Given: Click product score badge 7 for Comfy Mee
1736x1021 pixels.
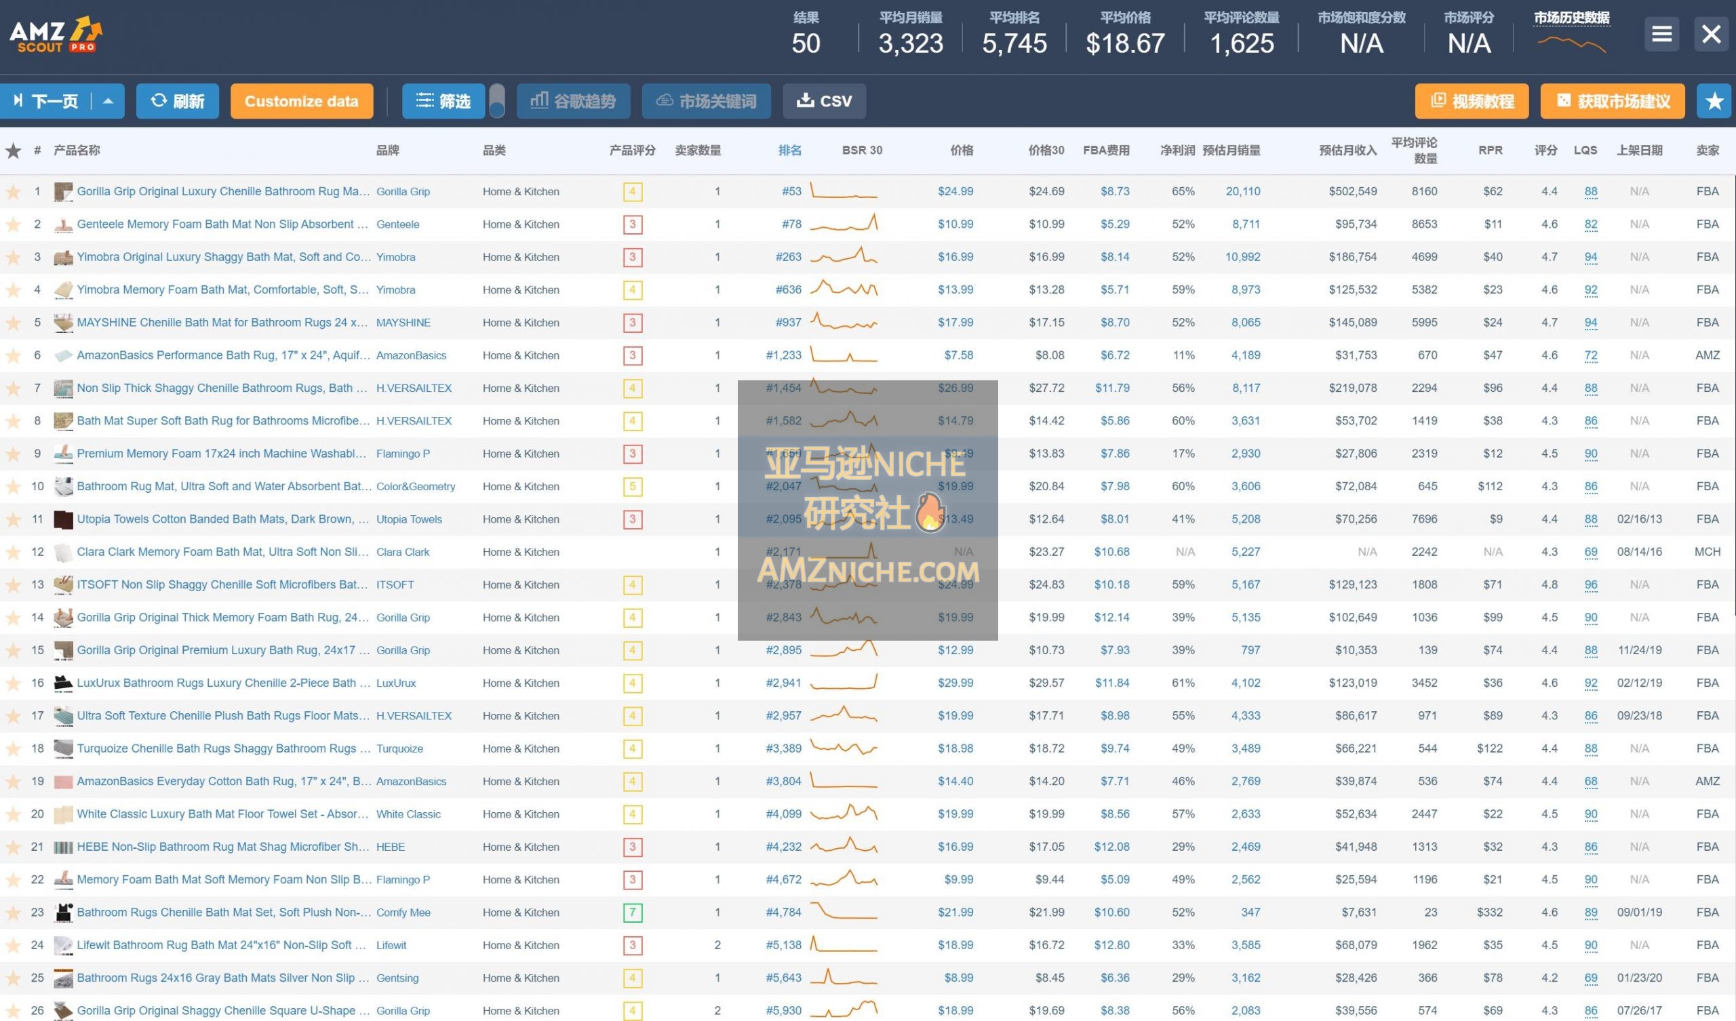Looking at the screenshot, I should click(633, 913).
